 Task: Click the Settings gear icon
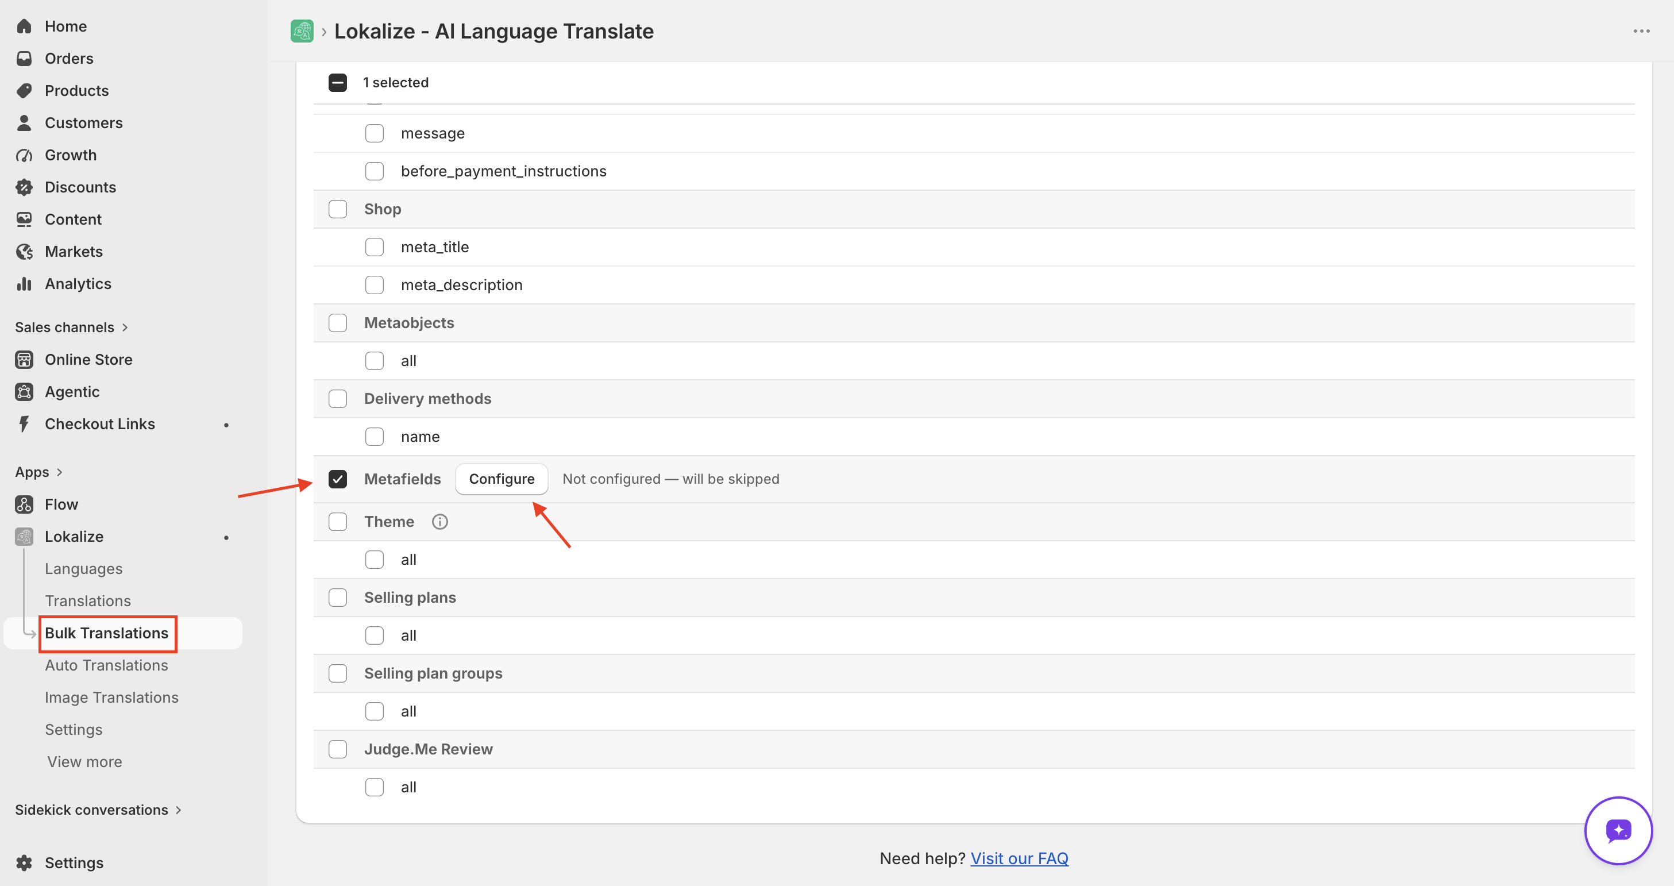pyautogui.click(x=24, y=862)
